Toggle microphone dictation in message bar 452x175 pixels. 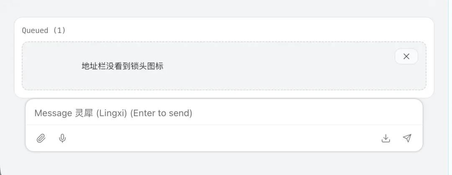click(62, 138)
